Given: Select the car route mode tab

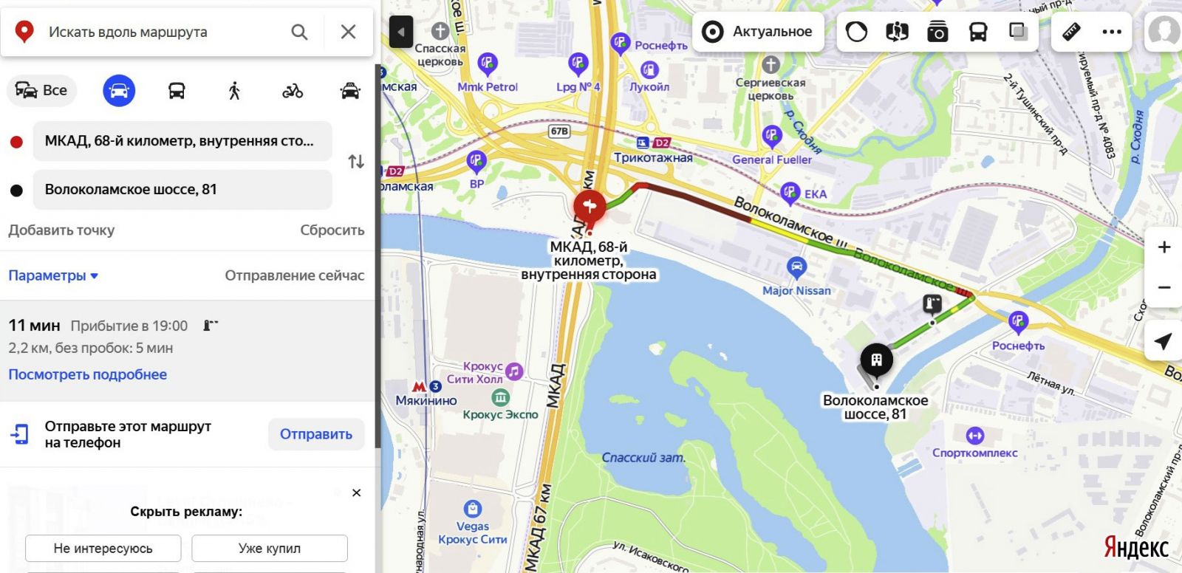Looking at the screenshot, I should [x=119, y=91].
